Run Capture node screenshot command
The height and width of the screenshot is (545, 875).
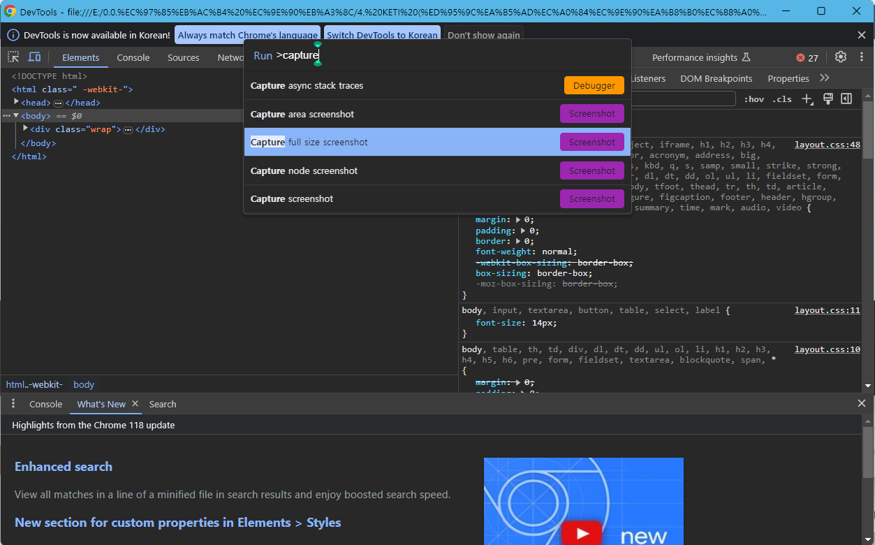pos(437,170)
